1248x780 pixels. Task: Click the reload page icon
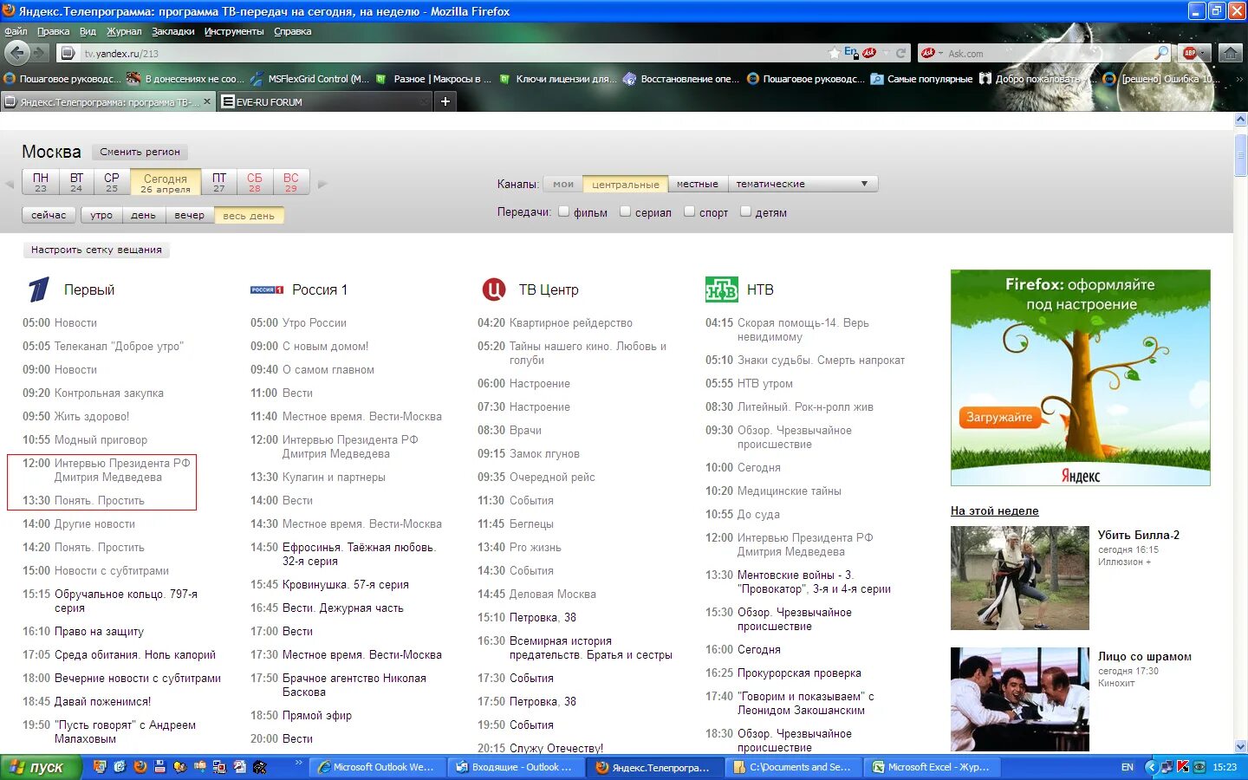pyautogui.click(x=900, y=53)
